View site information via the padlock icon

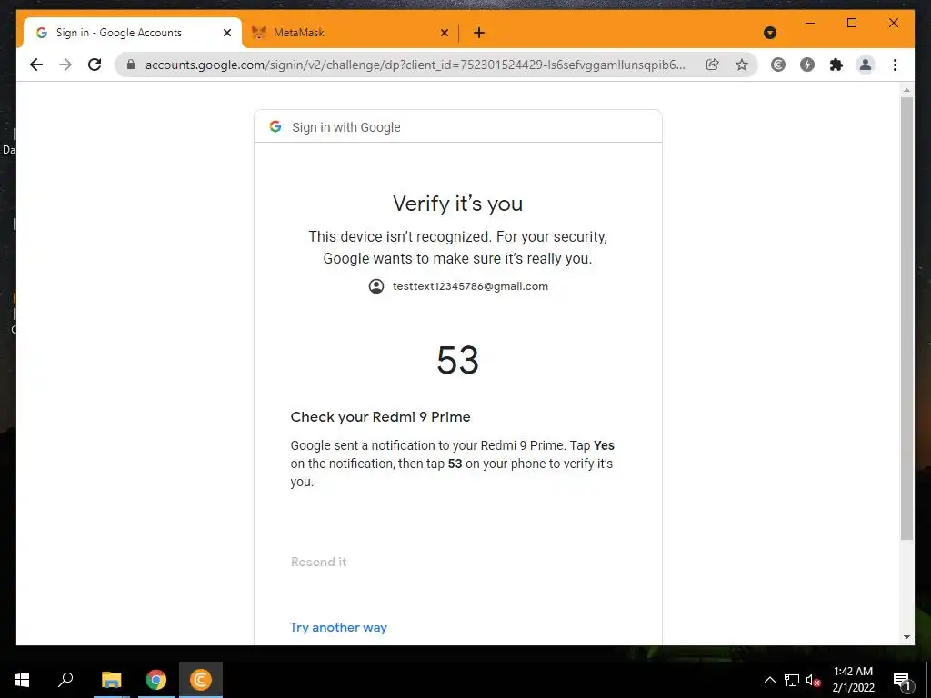131,65
